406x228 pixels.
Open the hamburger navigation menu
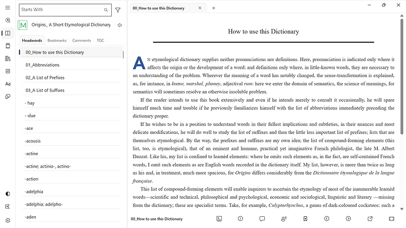[x=8, y=8]
